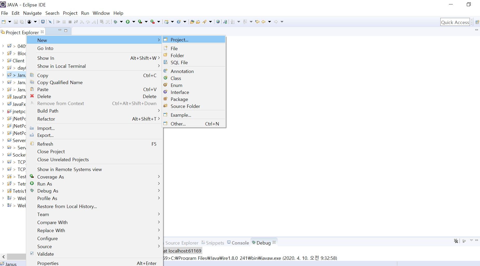Click the Step Return toolbar icon
The image size is (480, 266).
point(94,22)
